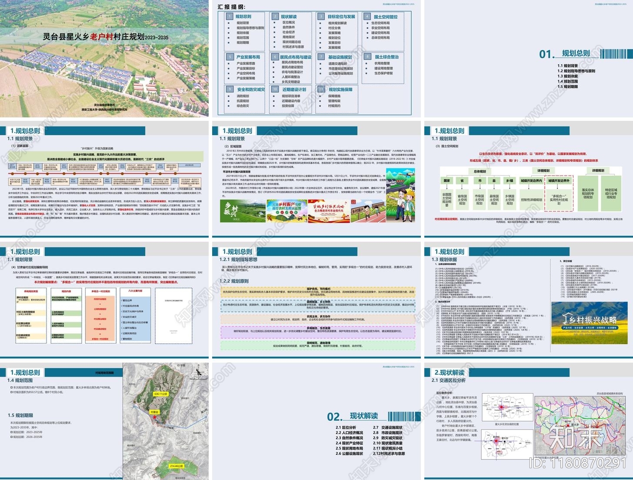
Task: Click the 02. 现状解读 section title
Action: (353, 416)
